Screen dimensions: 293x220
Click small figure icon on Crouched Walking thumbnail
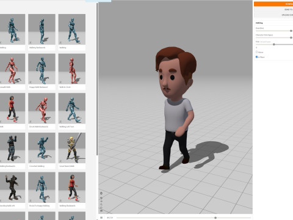[x=31, y=161]
